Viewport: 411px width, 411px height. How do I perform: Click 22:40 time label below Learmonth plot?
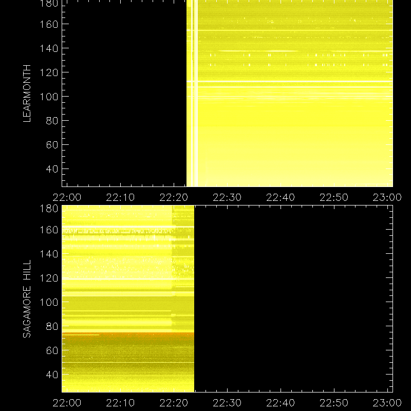[x=281, y=197]
